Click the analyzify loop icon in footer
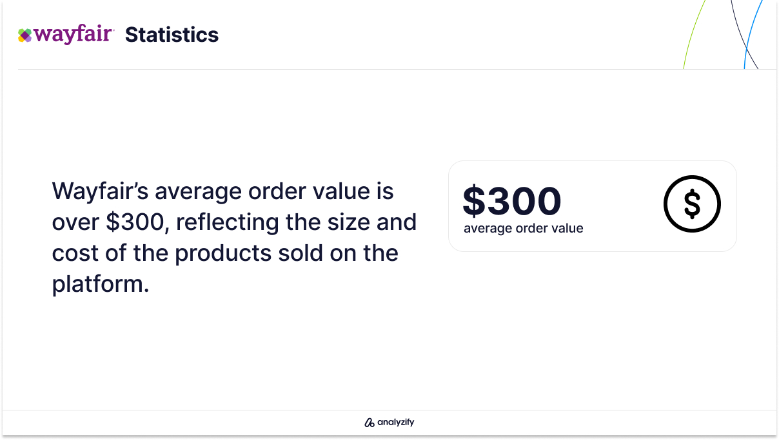The image size is (779, 440). point(370,423)
